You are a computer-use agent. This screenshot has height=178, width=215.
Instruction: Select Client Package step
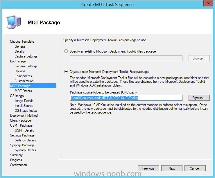click(x=20, y=121)
